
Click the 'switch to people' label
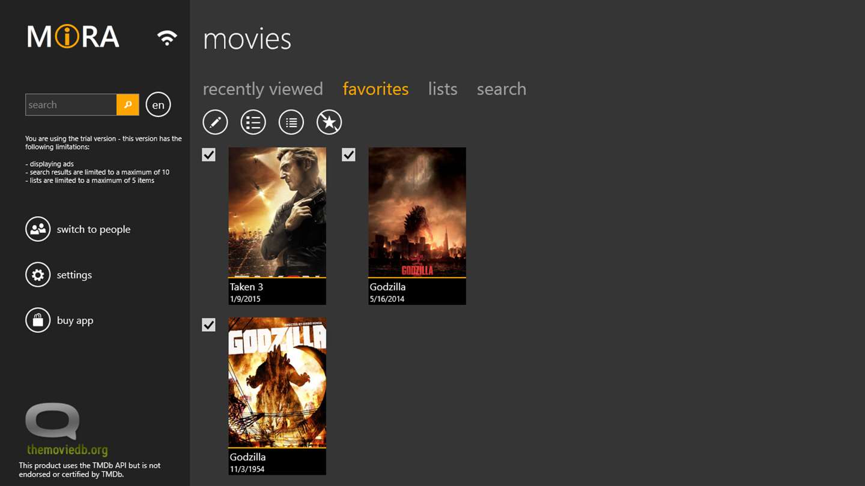coord(94,229)
